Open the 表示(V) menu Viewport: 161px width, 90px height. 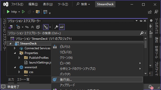point(48,4)
